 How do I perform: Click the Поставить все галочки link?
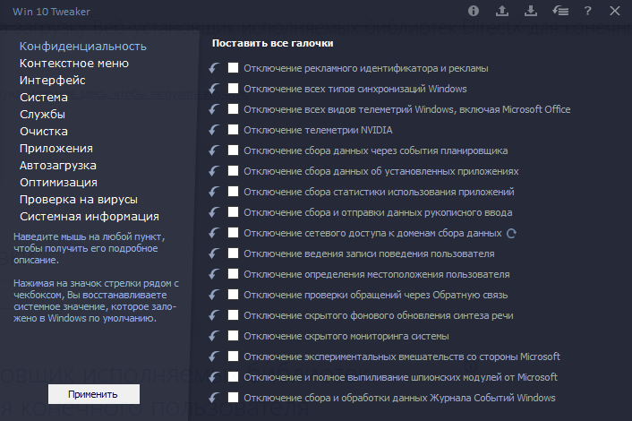coord(272,43)
